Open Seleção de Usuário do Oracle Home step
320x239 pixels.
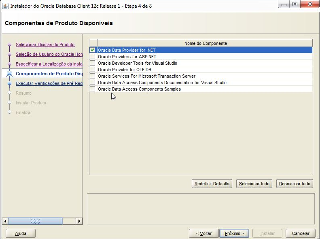pyautogui.click(x=49, y=54)
